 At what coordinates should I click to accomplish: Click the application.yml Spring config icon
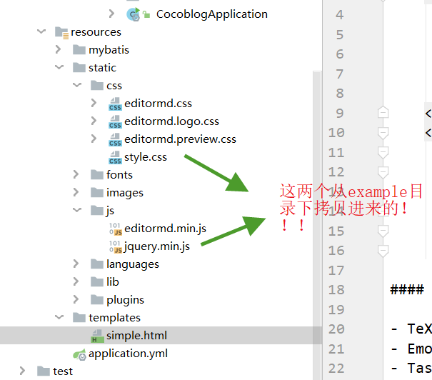(x=80, y=354)
